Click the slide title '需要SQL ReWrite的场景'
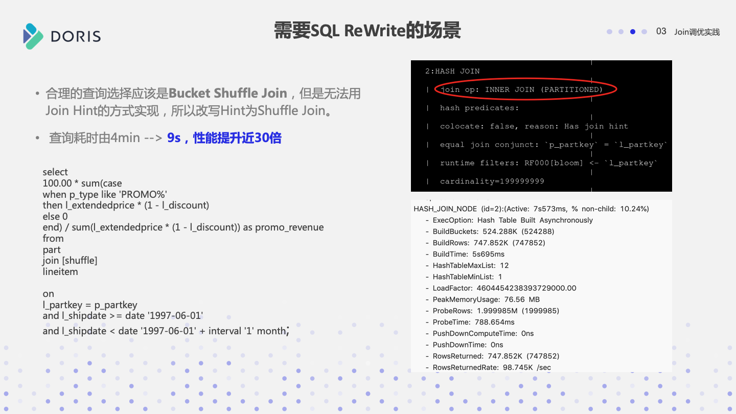The width and height of the screenshot is (736, 414). [x=367, y=31]
